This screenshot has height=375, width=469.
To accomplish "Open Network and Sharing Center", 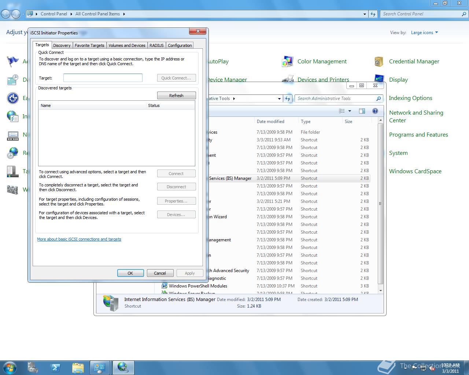I will point(416,116).
